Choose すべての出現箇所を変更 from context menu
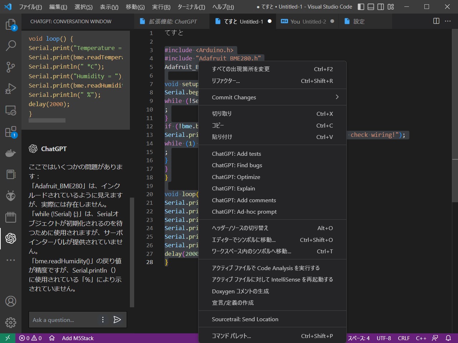 [273, 69]
